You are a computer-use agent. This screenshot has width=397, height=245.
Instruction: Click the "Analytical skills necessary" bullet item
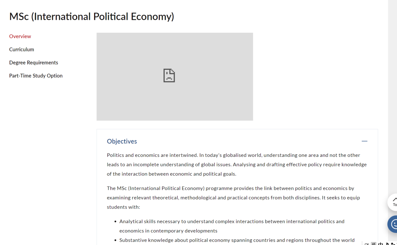(x=232, y=226)
